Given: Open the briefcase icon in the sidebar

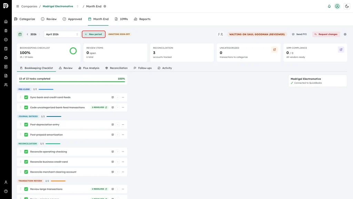Looking at the screenshot, I should tap(6, 58).
